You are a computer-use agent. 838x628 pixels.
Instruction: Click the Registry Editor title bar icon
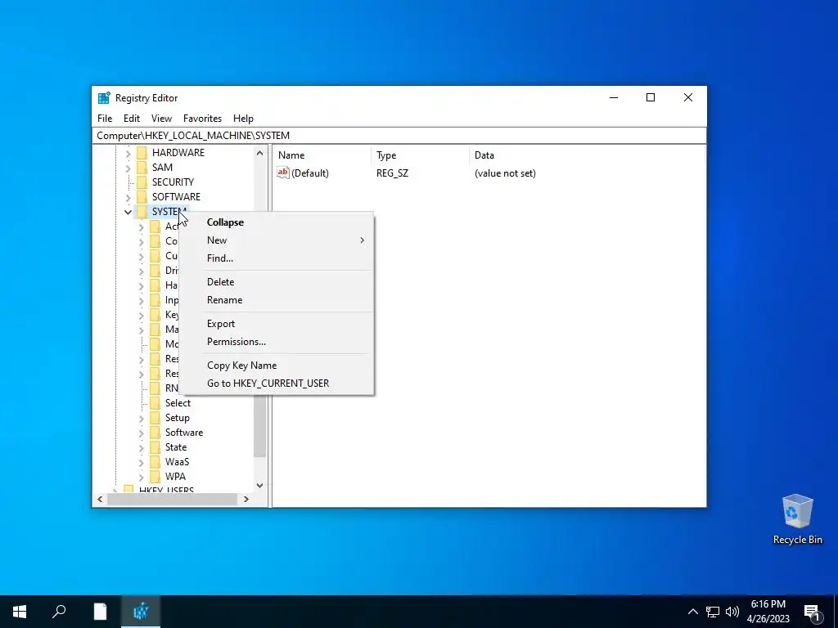point(104,98)
